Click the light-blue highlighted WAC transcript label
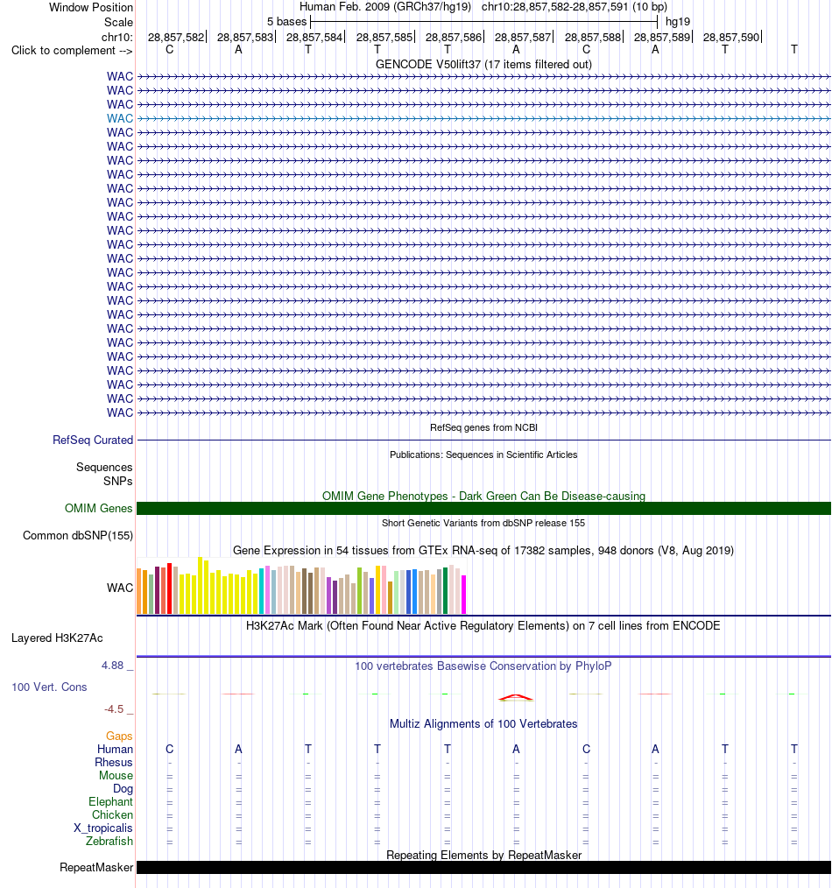832x888 pixels. (119, 118)
